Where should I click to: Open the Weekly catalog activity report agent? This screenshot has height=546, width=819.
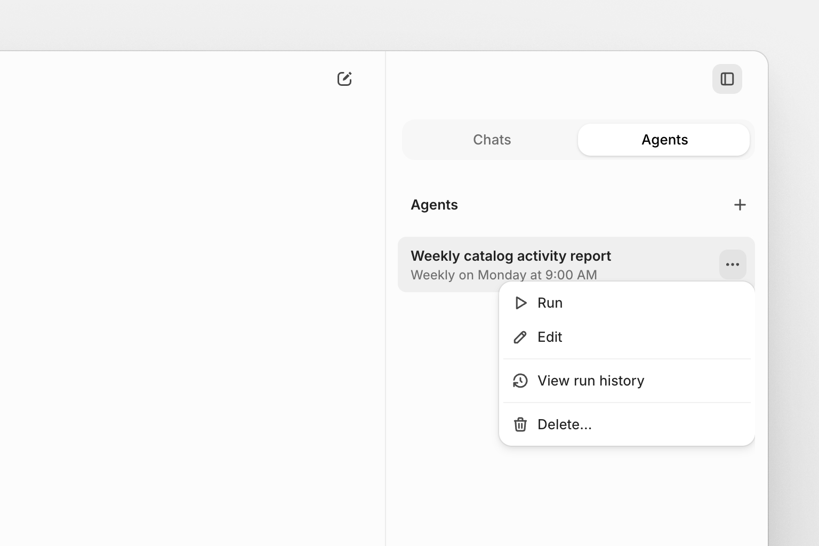[510, 256]
